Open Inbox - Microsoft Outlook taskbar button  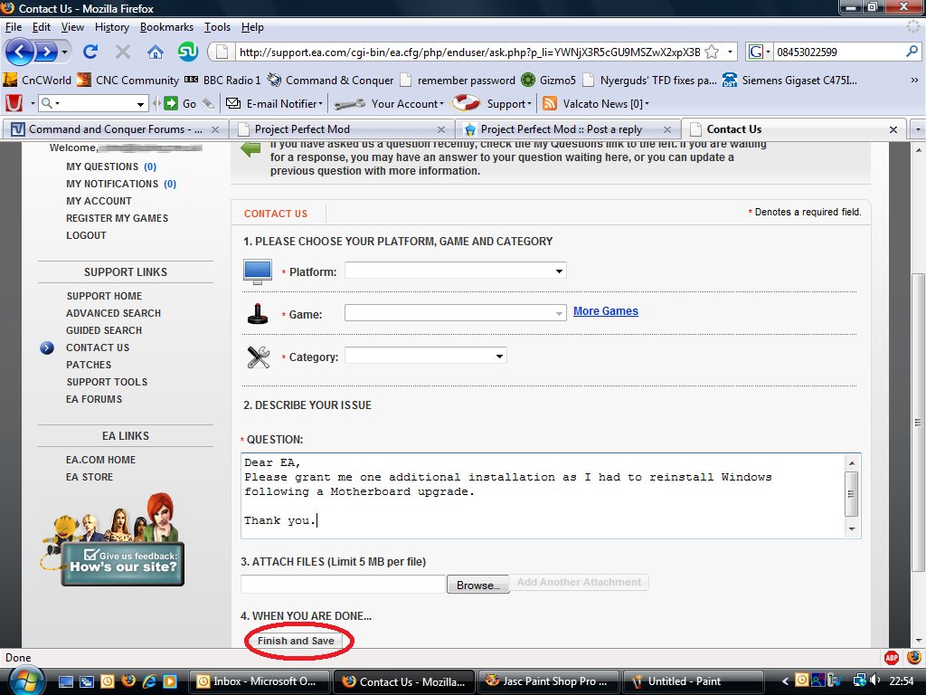click(x=260, y=681)
